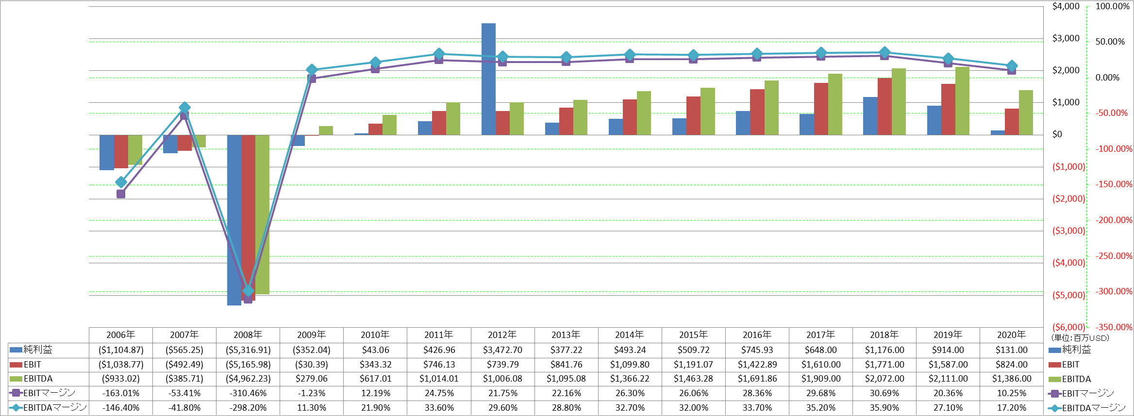Viewport: 1134px width, 416px height.
Task: Click the purple square marker for 2006
Action: coord(121,194)
